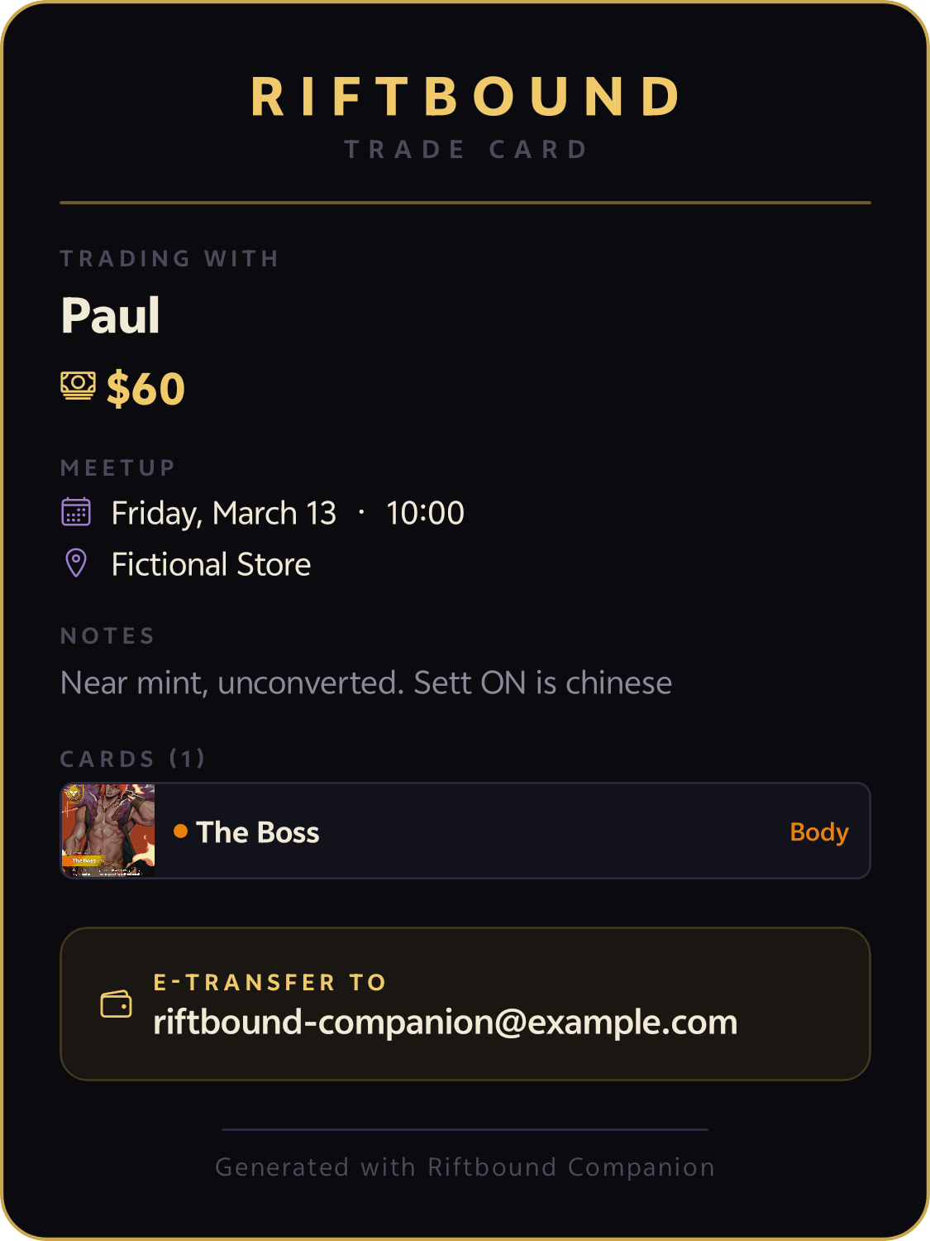Click the calendar icon next to the date
This screenshot has width=930, height=1241.
click(x=76, y=512)
